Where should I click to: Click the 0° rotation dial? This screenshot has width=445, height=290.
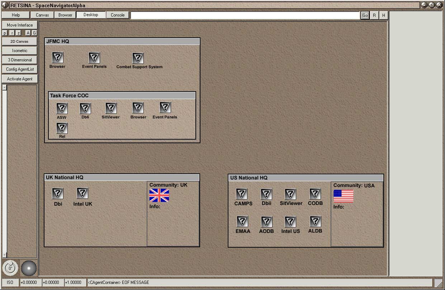click(x=10, y=268)
